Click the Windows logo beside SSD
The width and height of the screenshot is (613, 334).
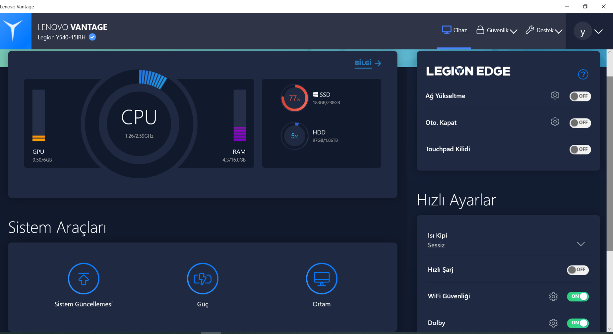[x=315, y=94]
